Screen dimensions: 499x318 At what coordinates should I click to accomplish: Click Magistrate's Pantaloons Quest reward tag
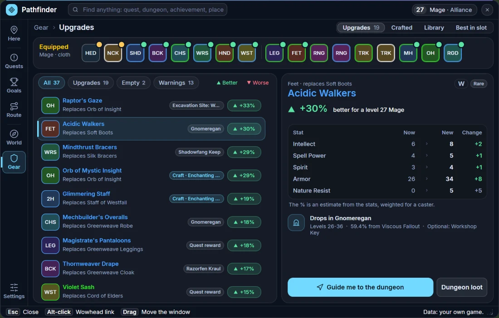205,245
